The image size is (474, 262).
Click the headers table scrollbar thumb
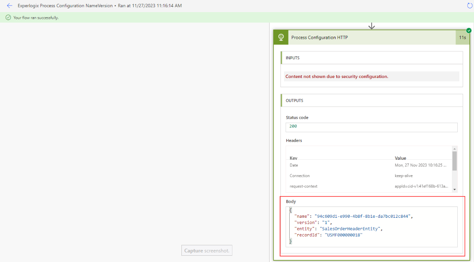pyautogui.click(x=455, y=161)
